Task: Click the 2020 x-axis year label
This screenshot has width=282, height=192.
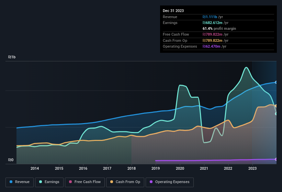Action: 180,168
